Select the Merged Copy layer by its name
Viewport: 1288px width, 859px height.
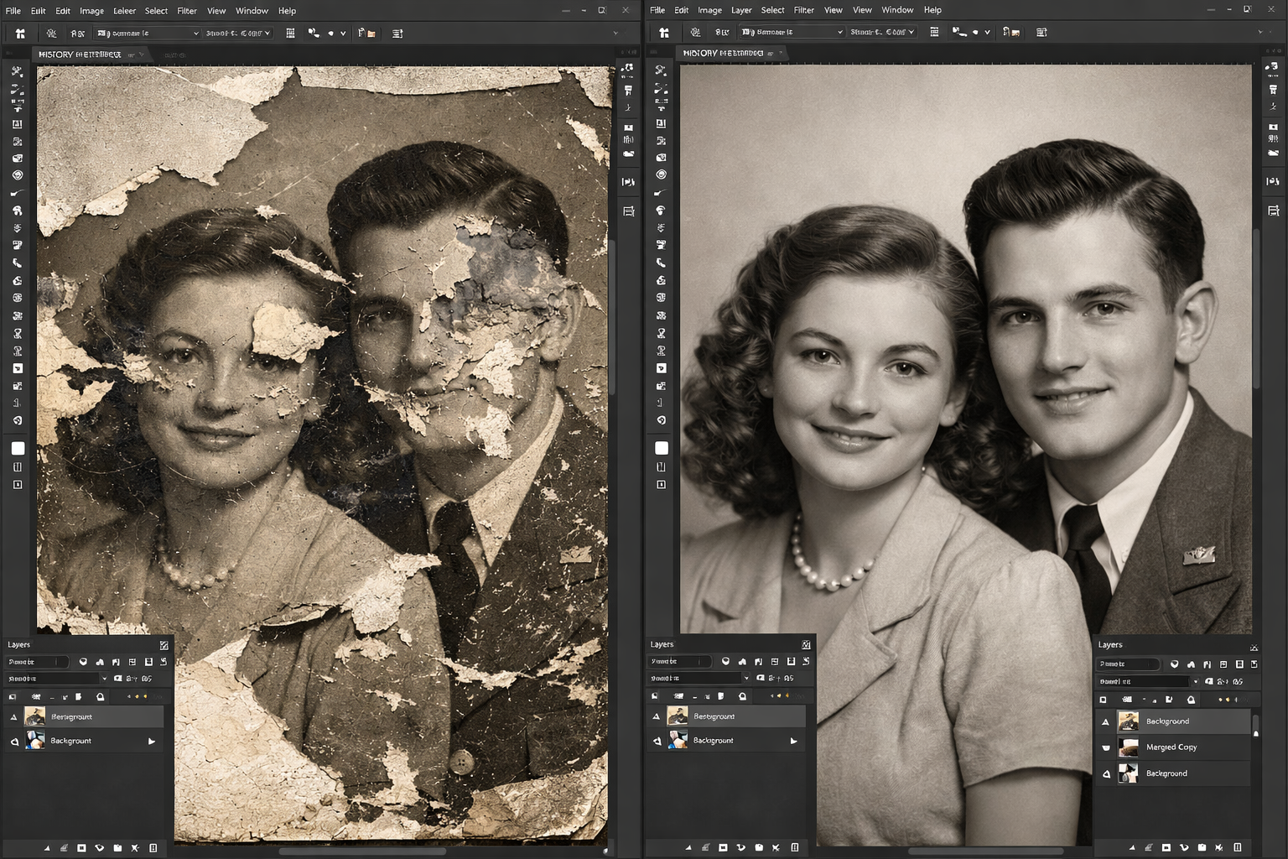click(1171, 747)
